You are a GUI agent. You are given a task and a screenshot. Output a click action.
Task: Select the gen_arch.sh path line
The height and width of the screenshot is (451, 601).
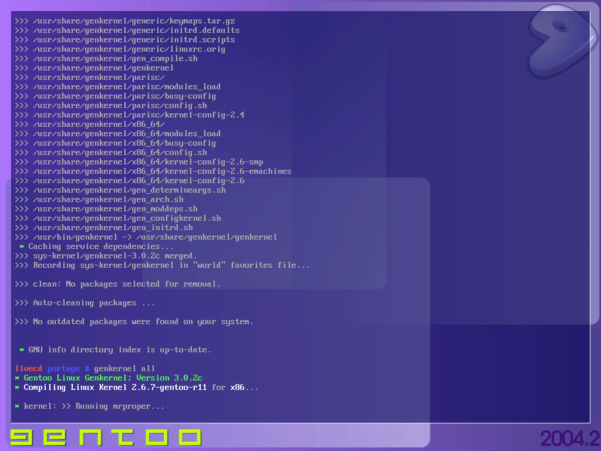click(99, 200)
